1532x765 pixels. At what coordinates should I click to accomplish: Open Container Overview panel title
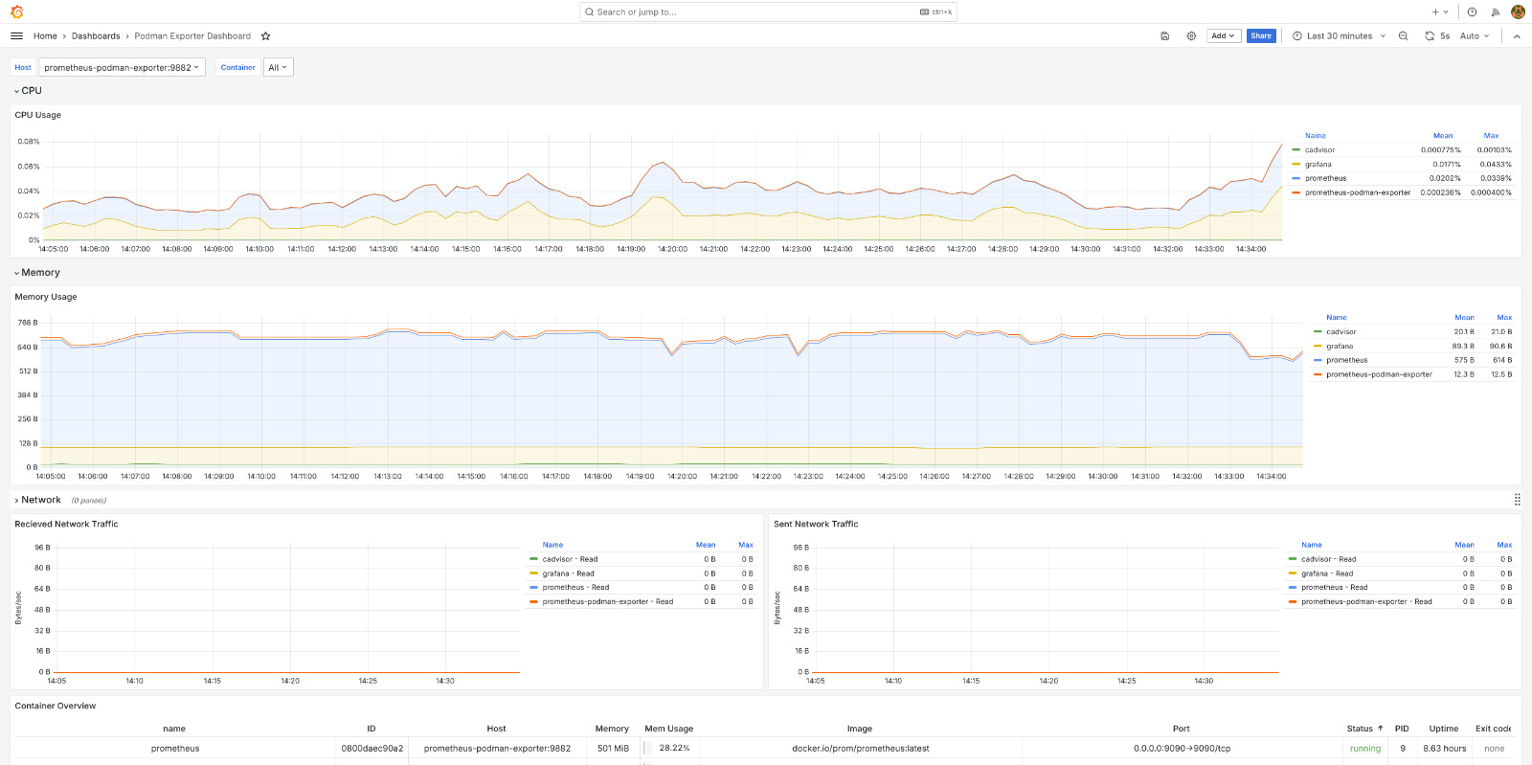click(55, 706)
